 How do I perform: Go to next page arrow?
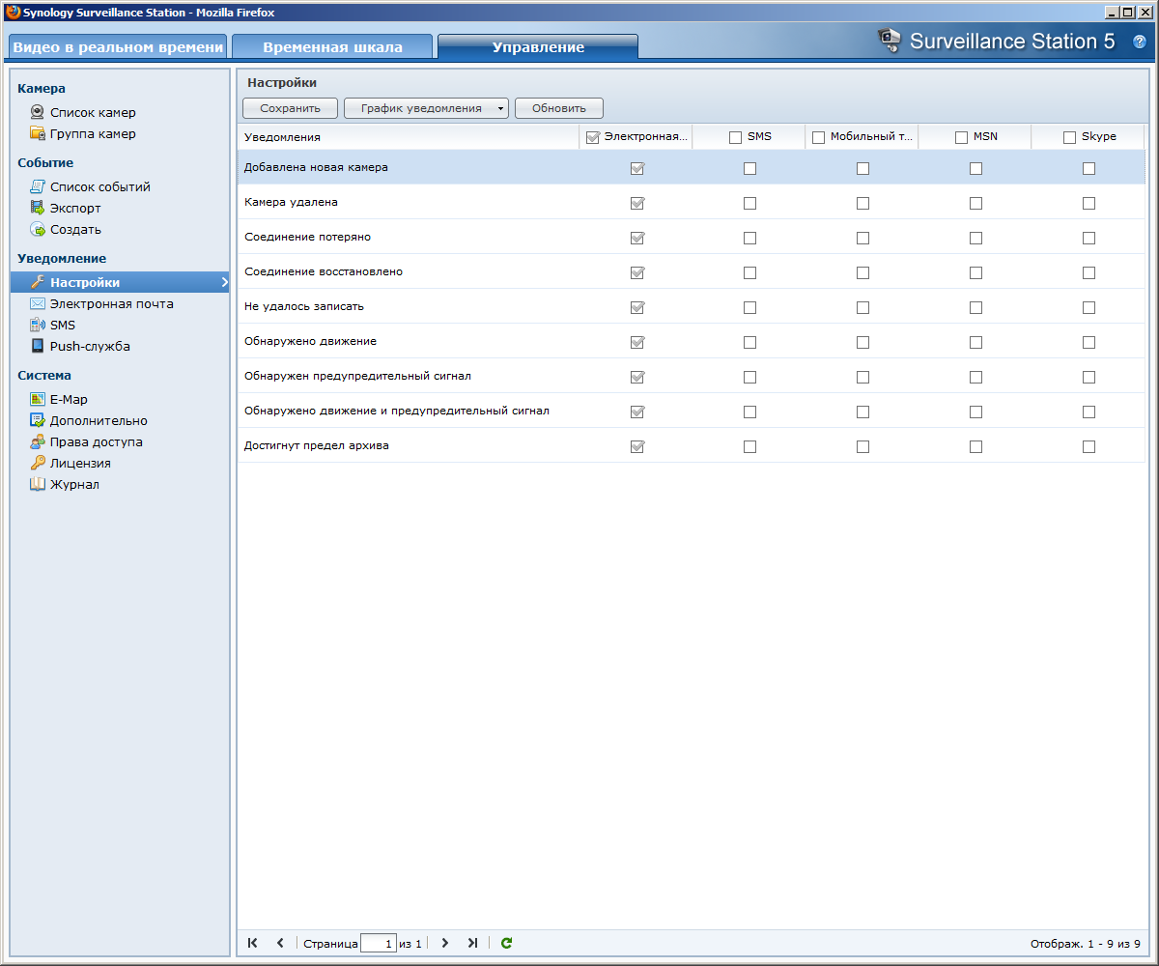tap(445, 943)
